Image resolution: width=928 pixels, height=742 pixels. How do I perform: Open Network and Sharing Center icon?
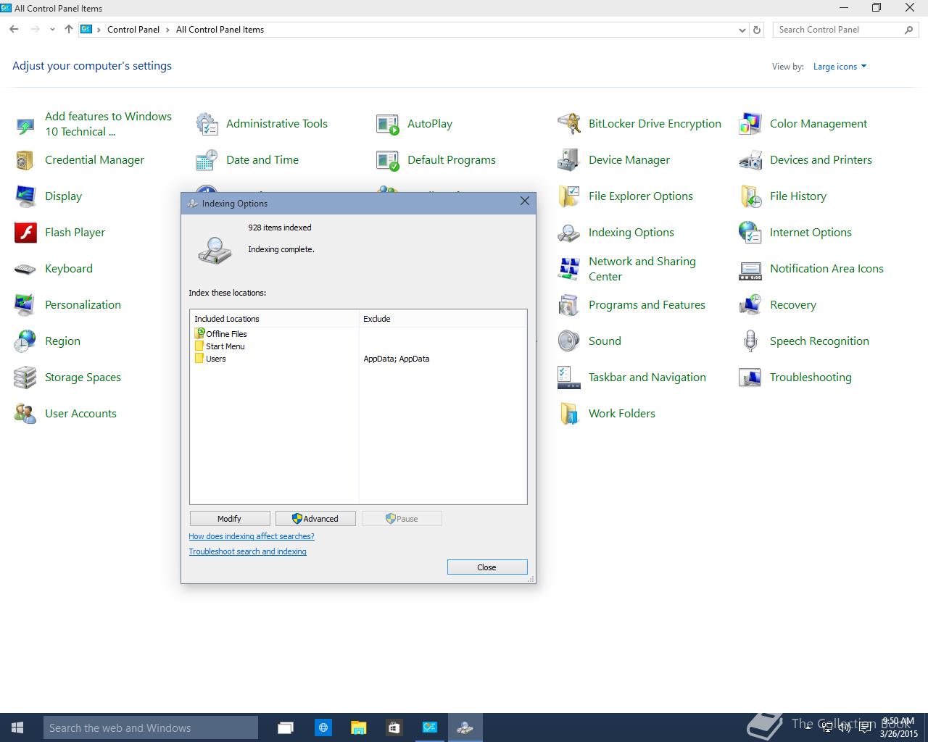[x=569, y=269]
